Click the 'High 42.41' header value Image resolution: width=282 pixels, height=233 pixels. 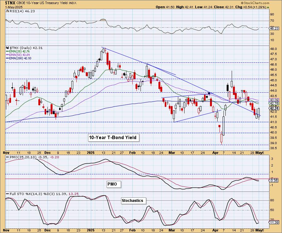tap(185, 7)
